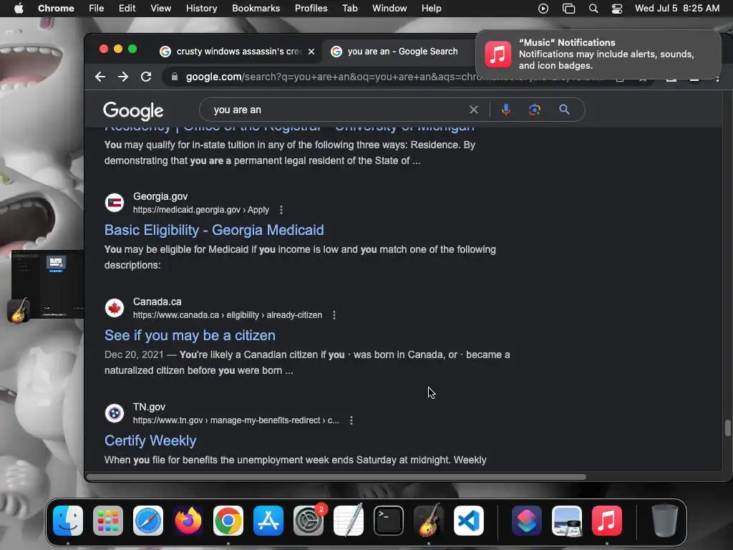Open Trash from the Dock
The height and width of the screenshot is (550, 733).
coord(665,521)
